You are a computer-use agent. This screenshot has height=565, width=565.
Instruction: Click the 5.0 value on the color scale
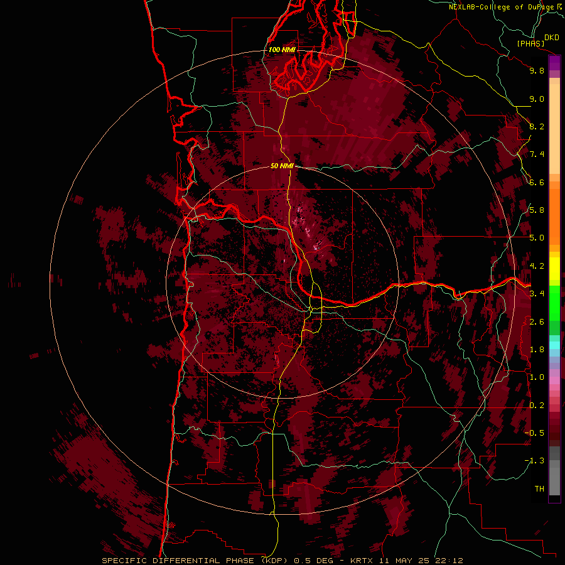pyautogui.click(x=537, y=238)
